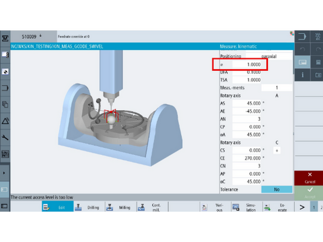
Task: Click the program path KIN_MEAS_GCODE_SWIVEL title
Action: coord(57,46)
